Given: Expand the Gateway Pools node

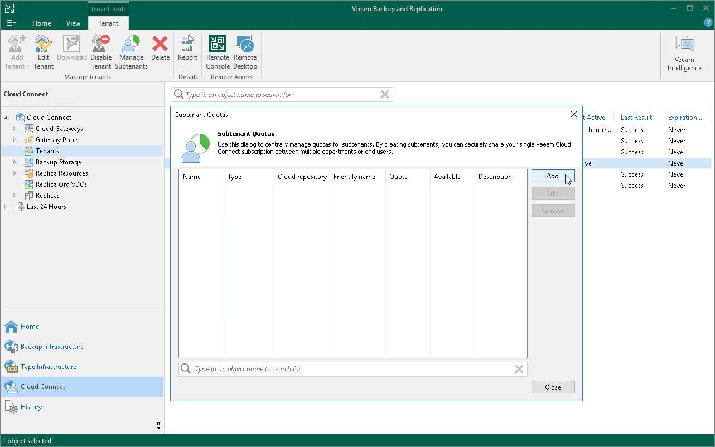Looking at the screenshot, I should click(x=15, y=140).
